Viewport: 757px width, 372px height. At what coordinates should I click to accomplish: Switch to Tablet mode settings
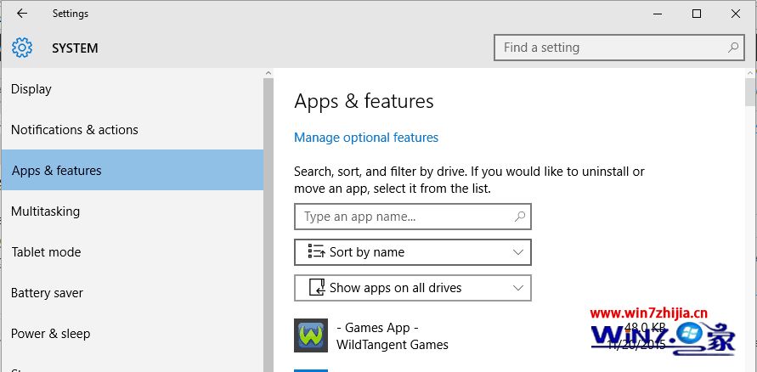coord(133,252)
